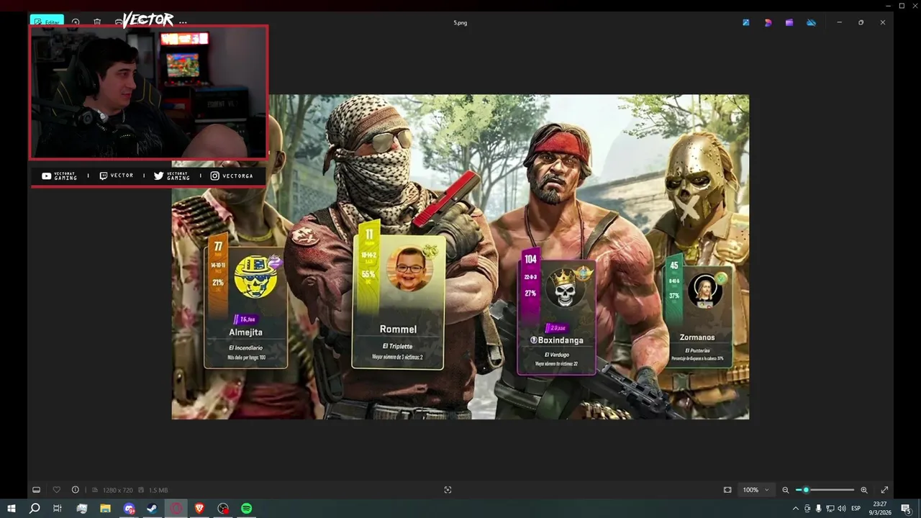Enter fullscreen with the expand arrows icon
The height and width of the screenshot is (518, 921).
[884, 490]
